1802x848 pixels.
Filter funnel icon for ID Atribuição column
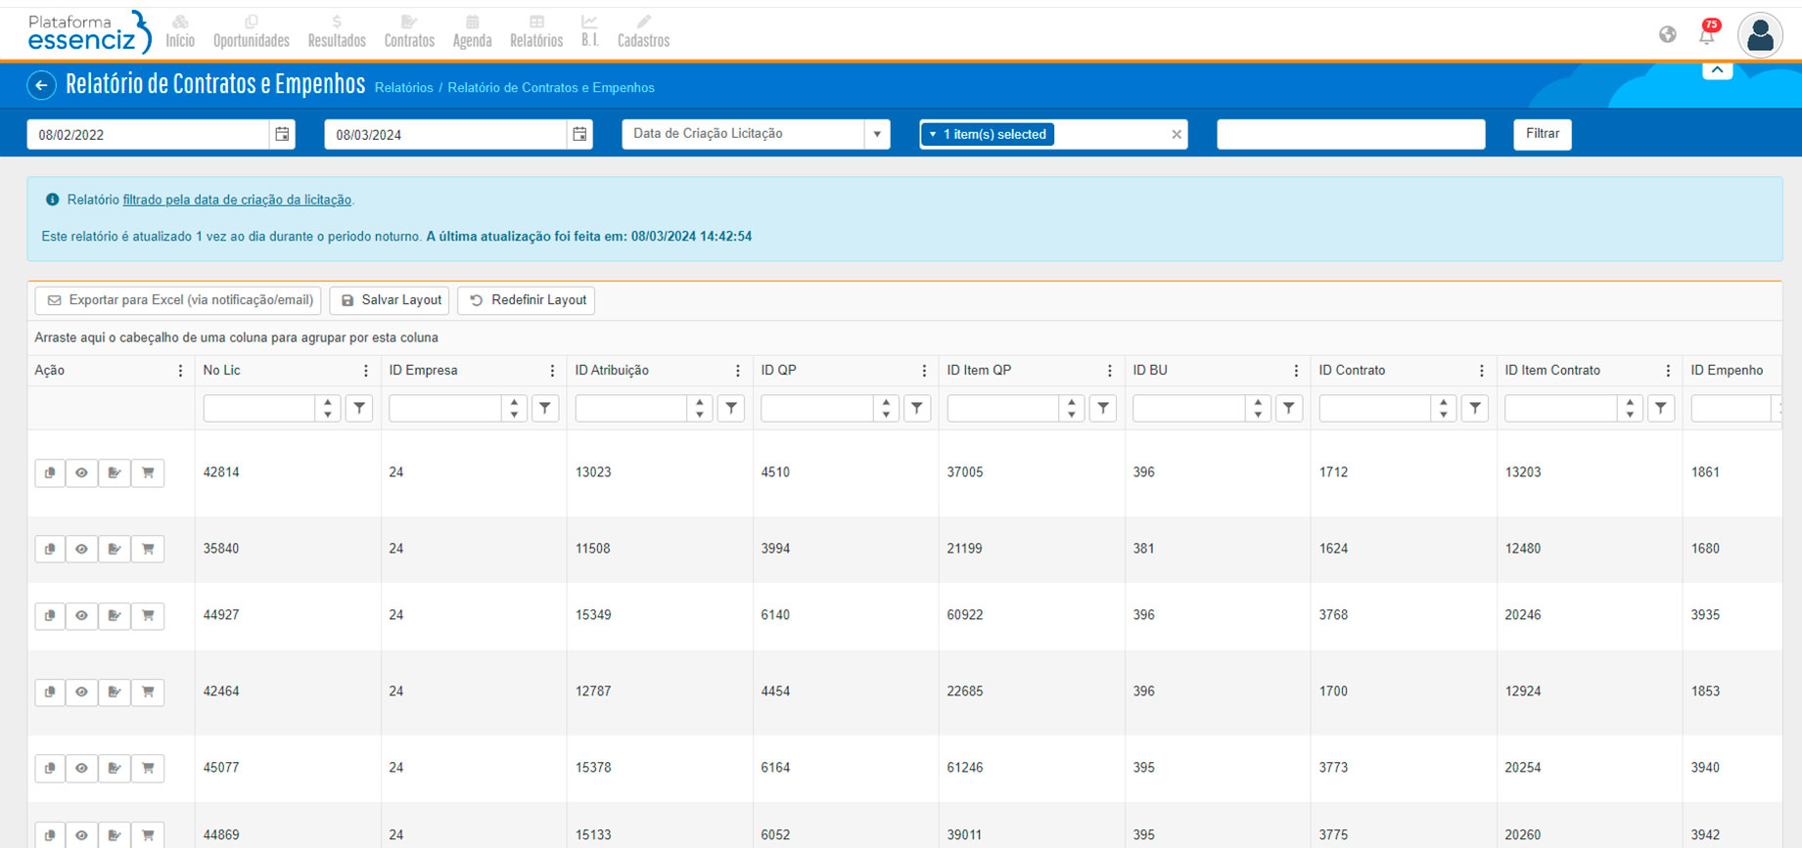[731, 408]
